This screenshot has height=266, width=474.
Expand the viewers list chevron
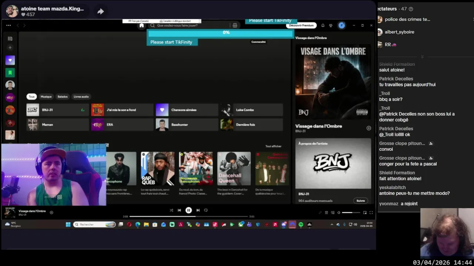pyautogui.click(x=422, y=57)
